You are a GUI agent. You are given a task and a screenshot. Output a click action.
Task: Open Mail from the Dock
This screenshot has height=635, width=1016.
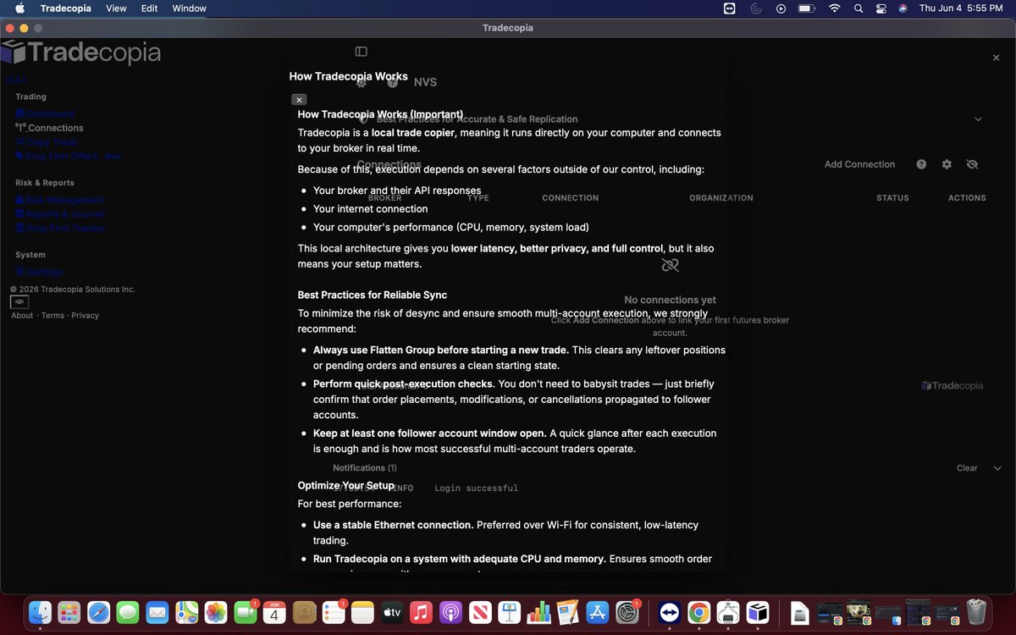(x=157, y=612)
